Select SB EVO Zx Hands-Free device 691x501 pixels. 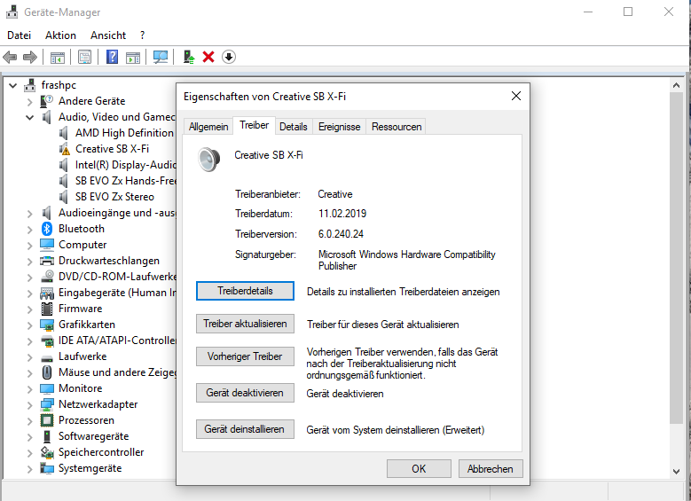click(125, 181)
